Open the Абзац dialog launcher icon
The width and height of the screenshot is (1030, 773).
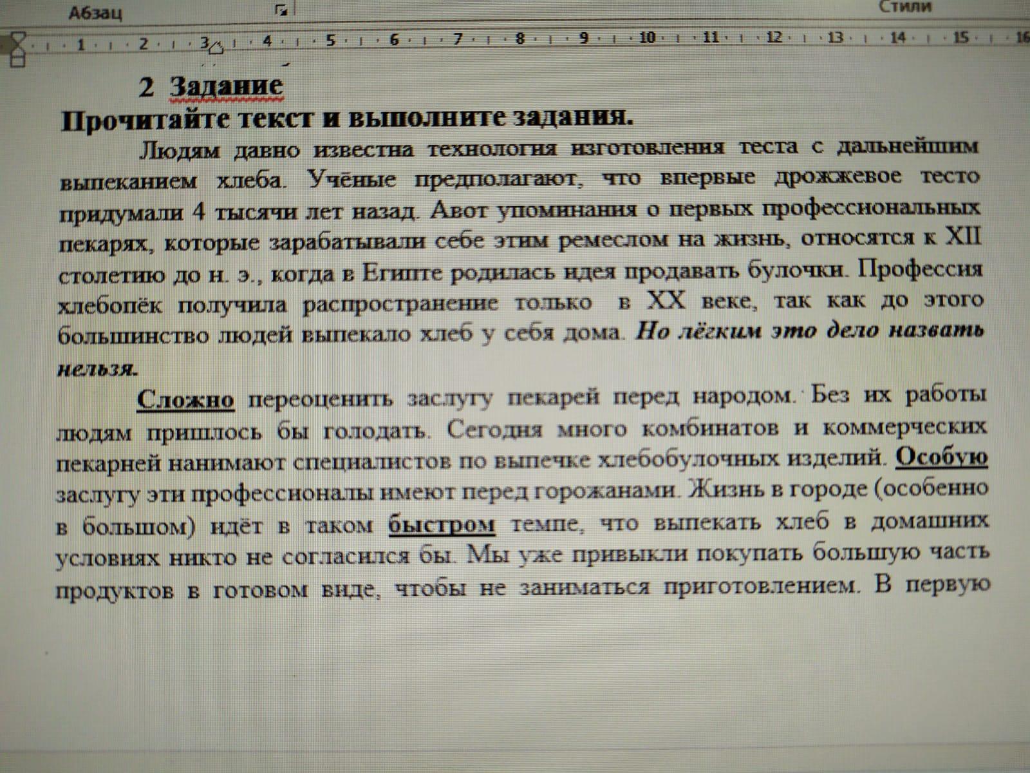[x=280, y=10]
